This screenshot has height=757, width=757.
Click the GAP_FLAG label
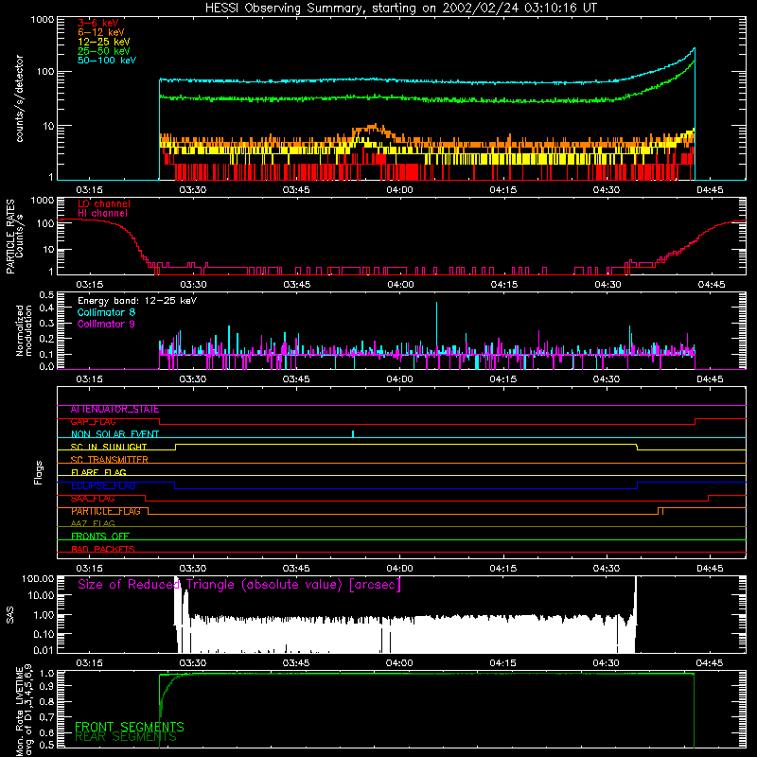click(x=93, y=422)
